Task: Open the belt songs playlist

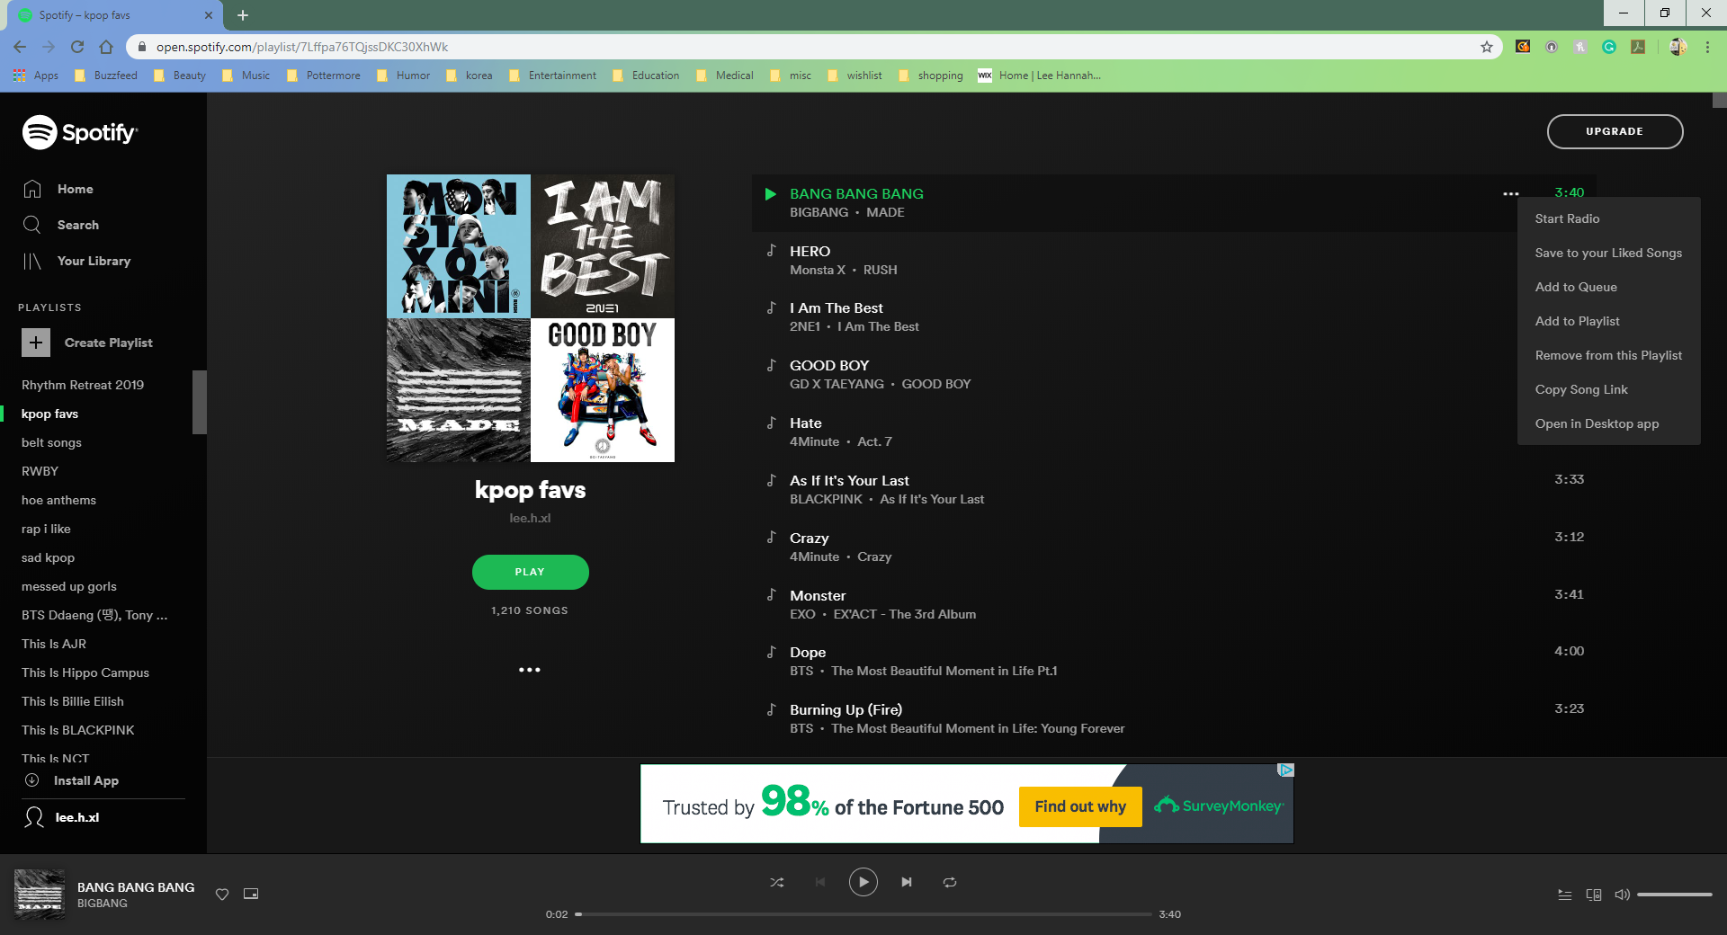Action: 51,442
